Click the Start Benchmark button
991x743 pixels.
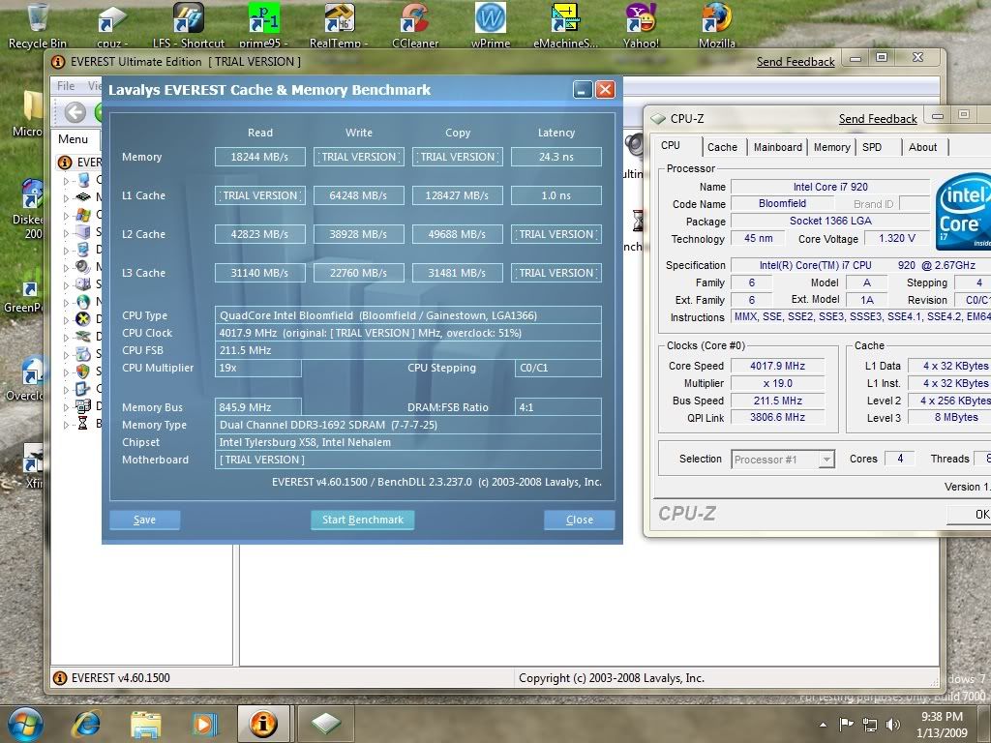tap(362, 520)
